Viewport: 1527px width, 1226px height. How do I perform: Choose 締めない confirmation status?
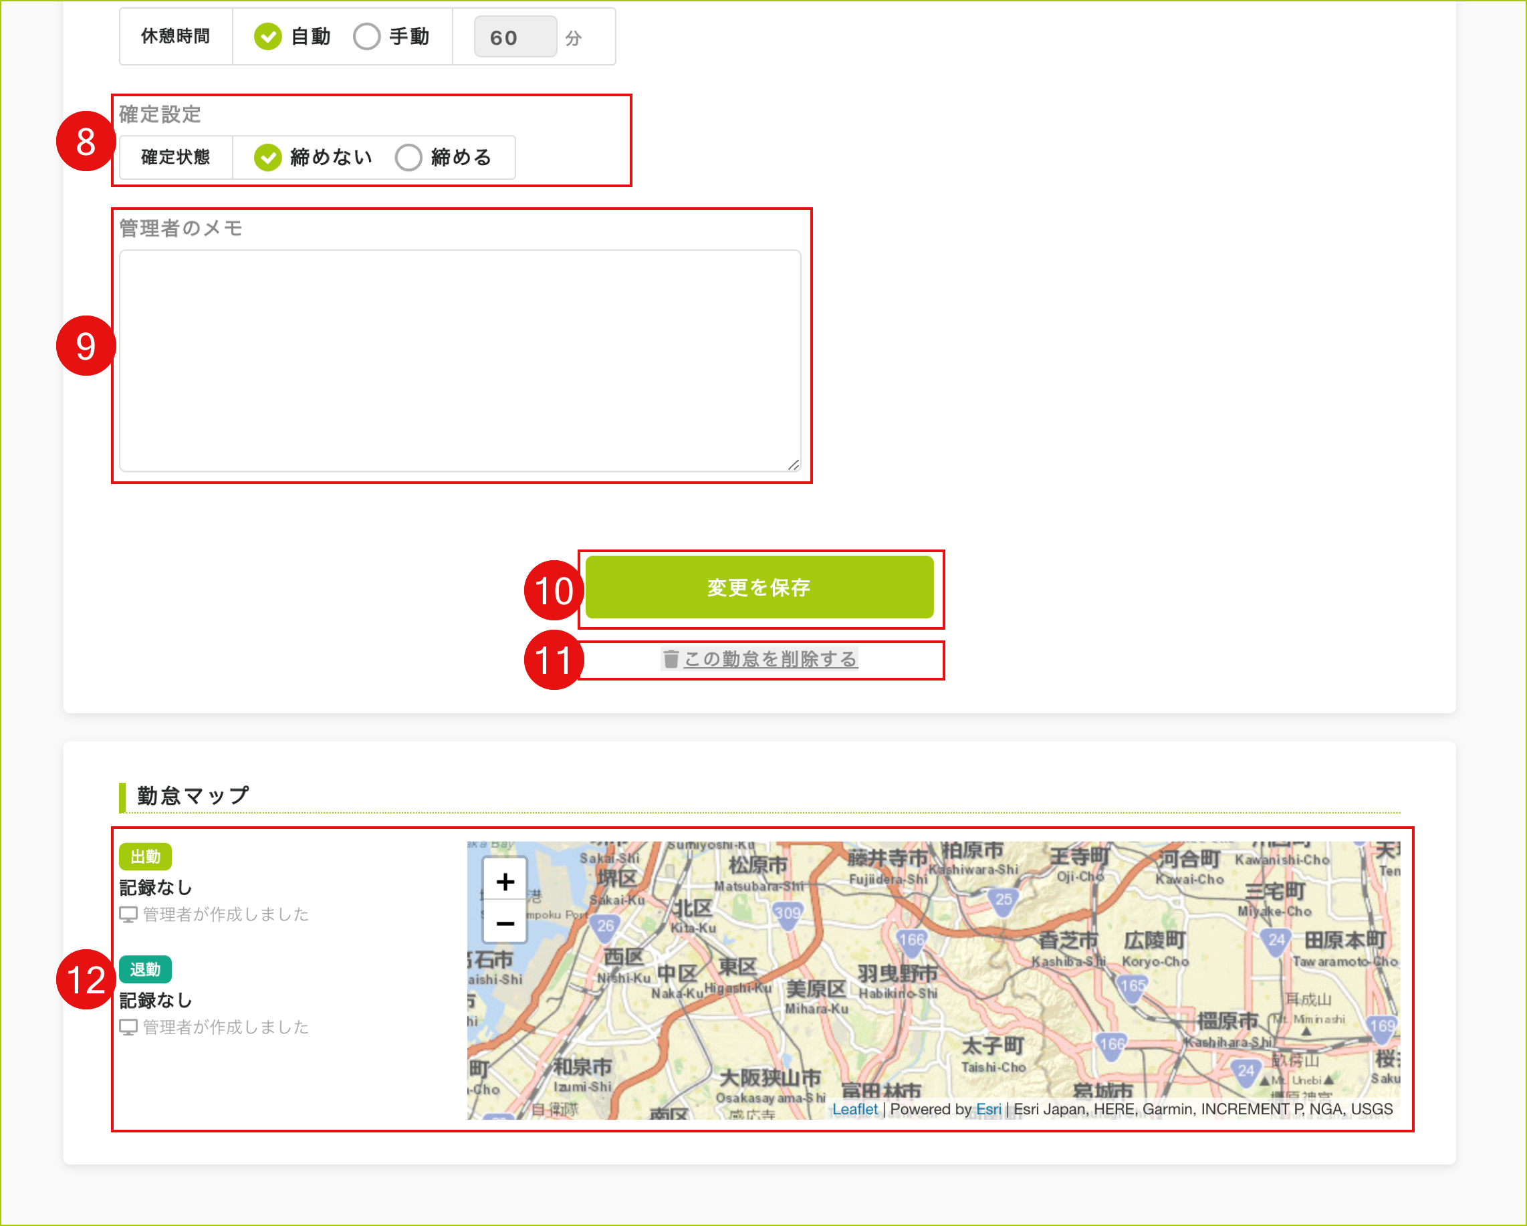click(267, 157)
